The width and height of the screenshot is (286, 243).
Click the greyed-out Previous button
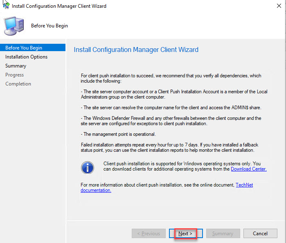pos(149,234)
